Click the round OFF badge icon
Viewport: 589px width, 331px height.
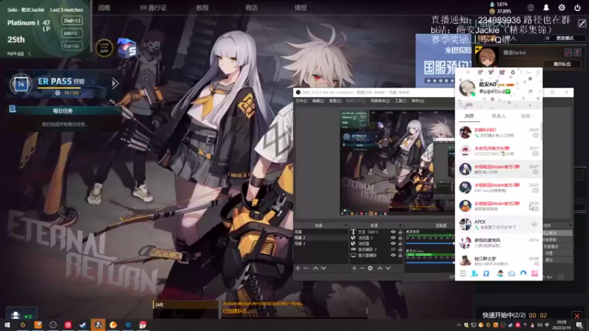104,48
